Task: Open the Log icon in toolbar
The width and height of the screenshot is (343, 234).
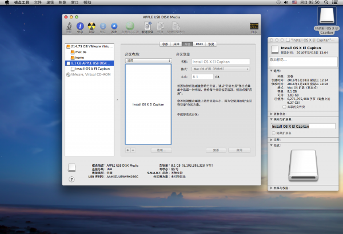Action: coord(254,26)
